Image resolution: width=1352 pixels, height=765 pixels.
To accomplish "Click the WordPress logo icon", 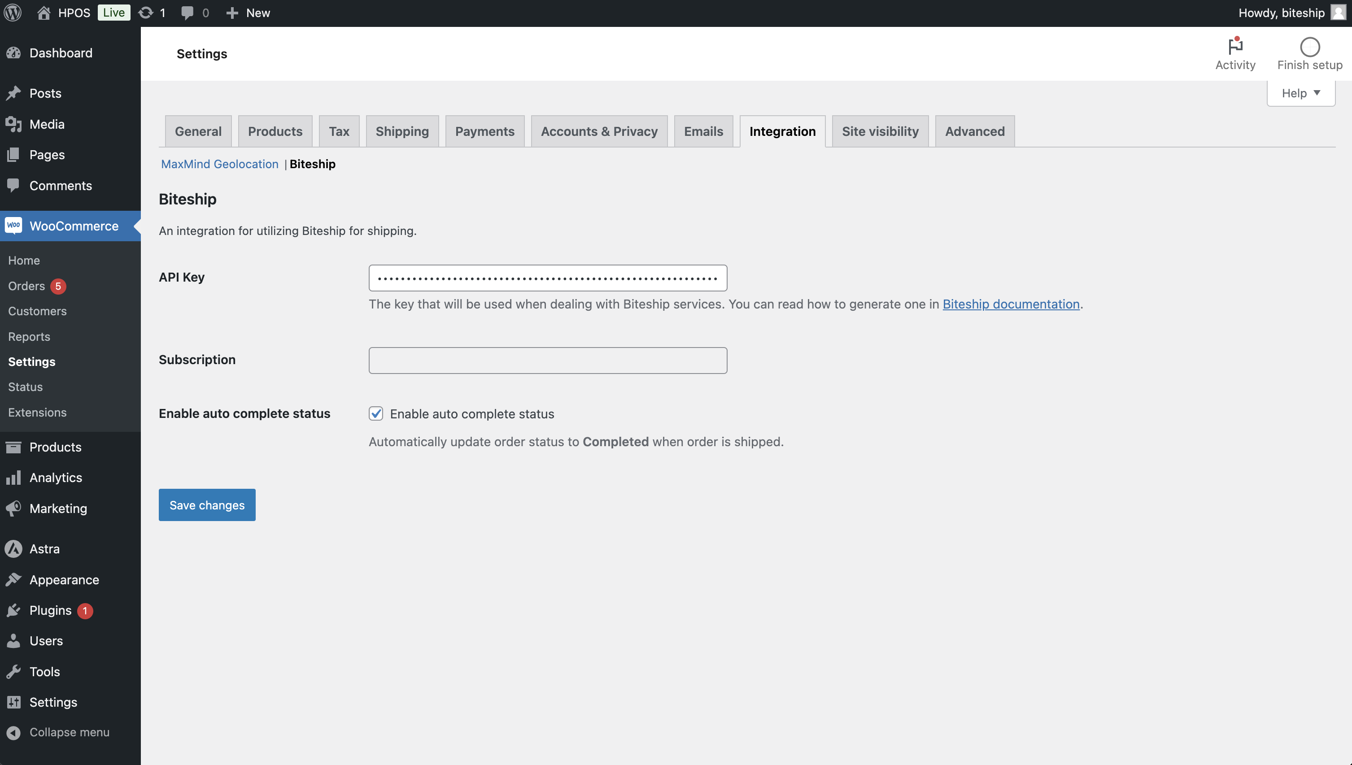I will tap(13, 13).
